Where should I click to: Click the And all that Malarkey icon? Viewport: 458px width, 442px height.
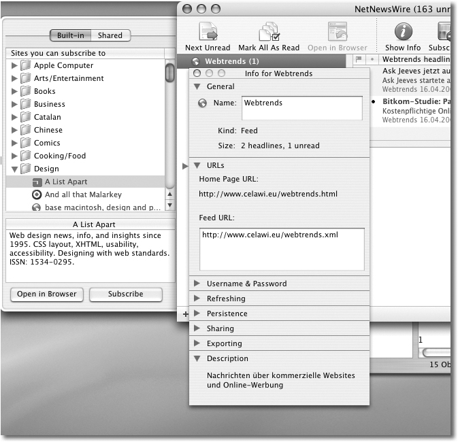pyautogui.click(x=37, y=194)
